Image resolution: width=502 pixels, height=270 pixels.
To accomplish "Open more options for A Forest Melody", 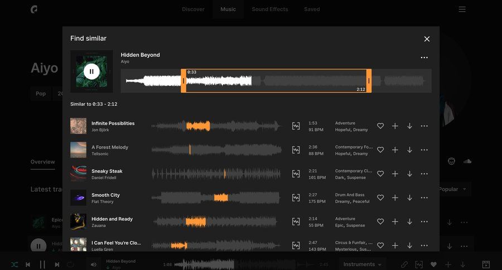I will (424, 150).
